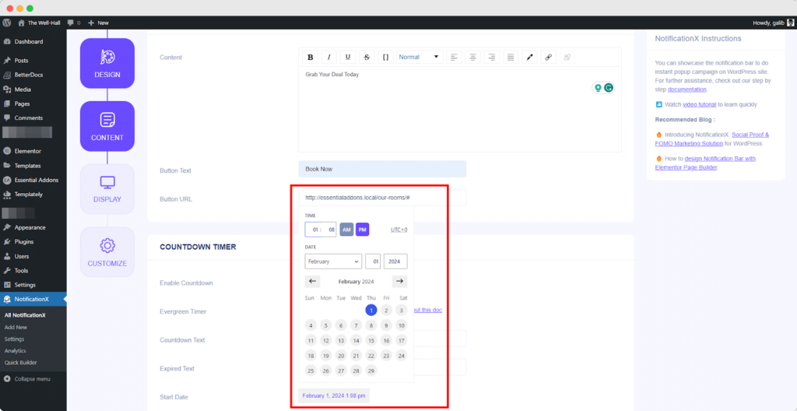Open the comments bubble in the admin bar

point(74,23)
